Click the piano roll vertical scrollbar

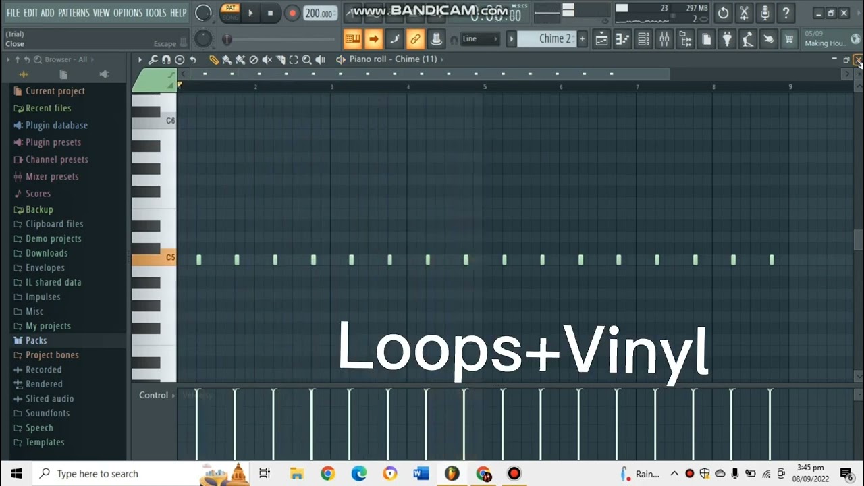(x=858, y=239)
